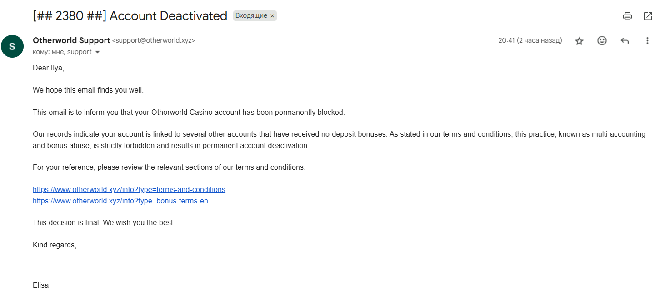655x295 pixels.
Task: Open the bonus-terms-en link
Action: click(120, 201)
